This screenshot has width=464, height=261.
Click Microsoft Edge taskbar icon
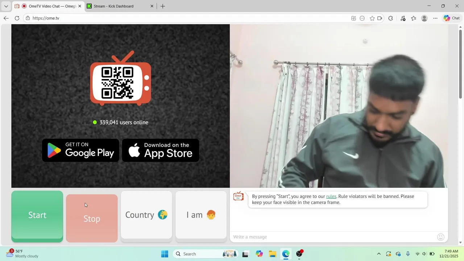click(x=286, y=254)
